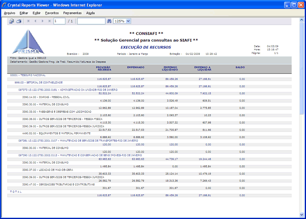306x219 pixels.
Task: Close the Crystal Reports Viewer window
Action: pos(301,5)
